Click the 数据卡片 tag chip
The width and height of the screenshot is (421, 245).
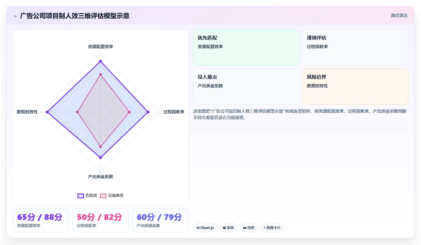tap(272, 228)
